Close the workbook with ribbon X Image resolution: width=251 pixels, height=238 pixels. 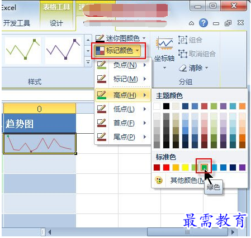240,23
